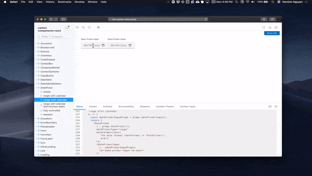Select 'single with calendar' story
The width and height of the screenshot is (312, 176).
(54, 96)
